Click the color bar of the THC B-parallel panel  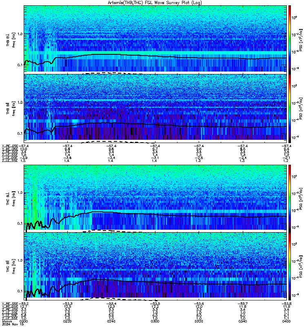(289, 266)
